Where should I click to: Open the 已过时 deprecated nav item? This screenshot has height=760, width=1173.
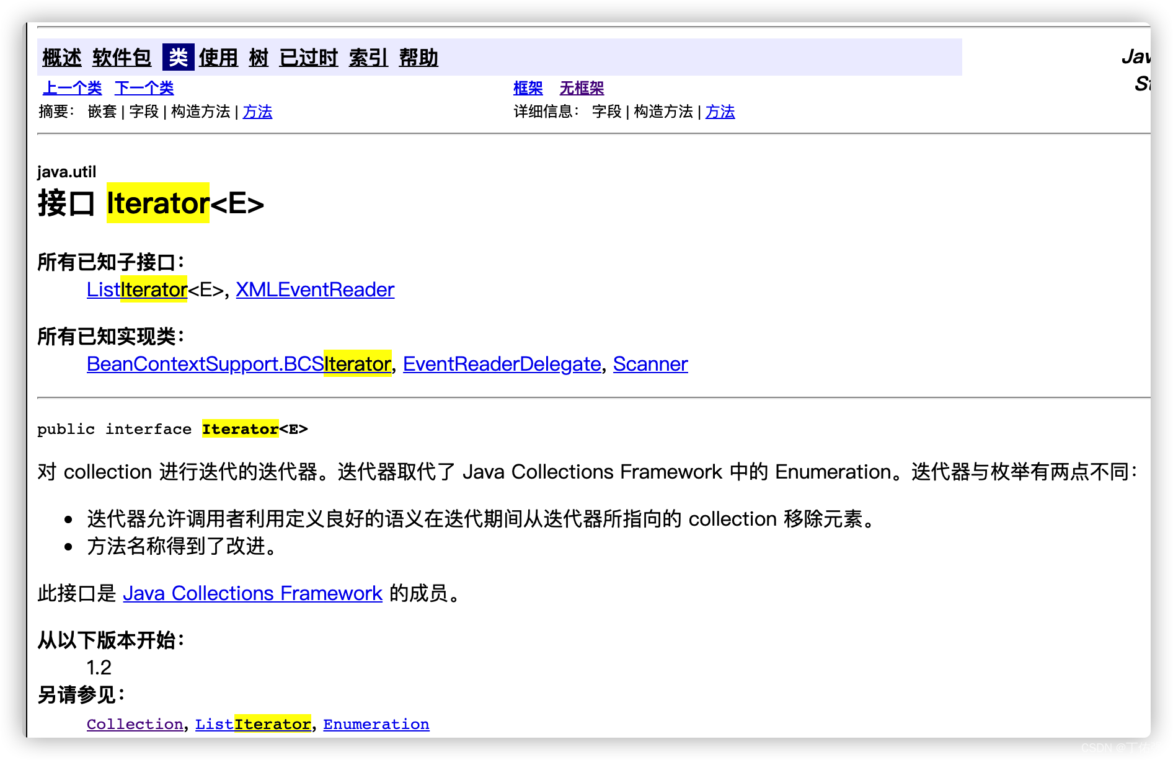coord(309,58)
